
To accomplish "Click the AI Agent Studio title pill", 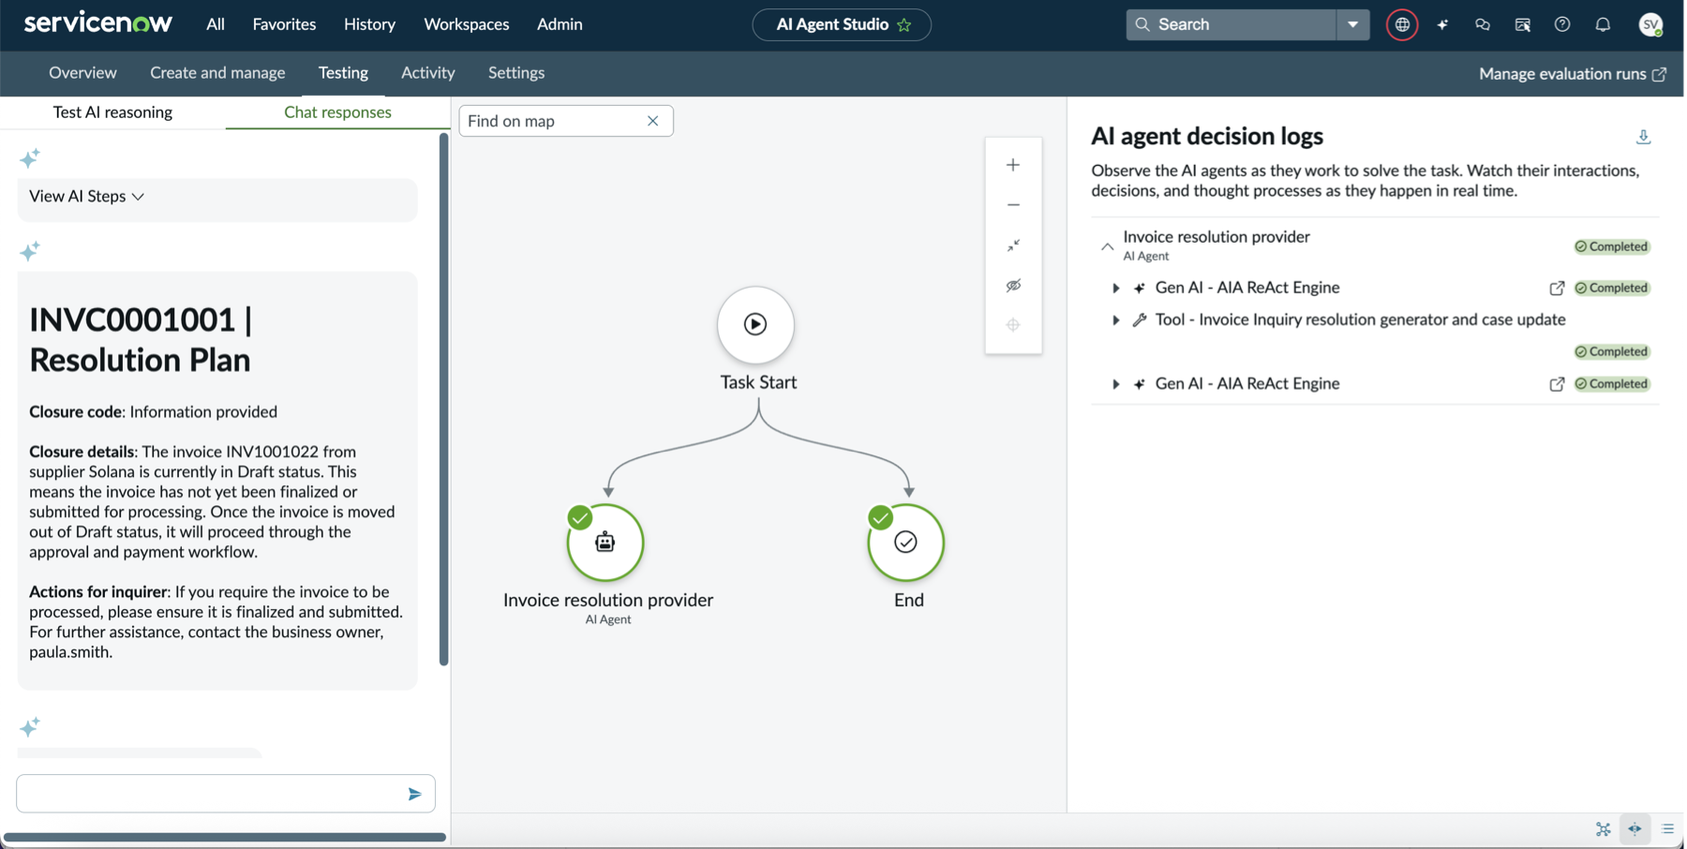I will coord(842,24).
